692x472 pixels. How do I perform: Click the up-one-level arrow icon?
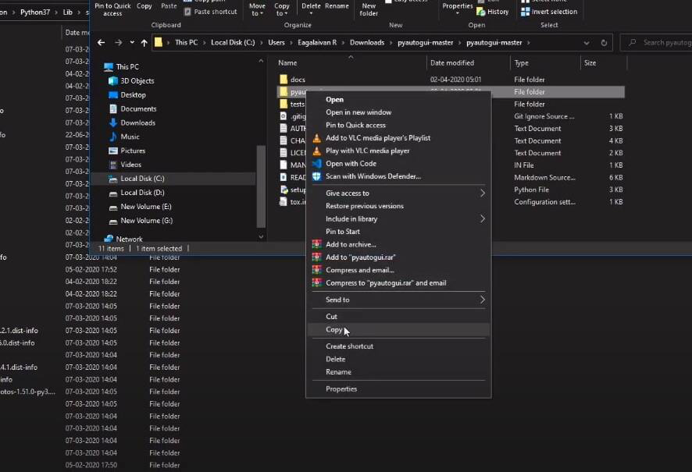click(144, 42)
